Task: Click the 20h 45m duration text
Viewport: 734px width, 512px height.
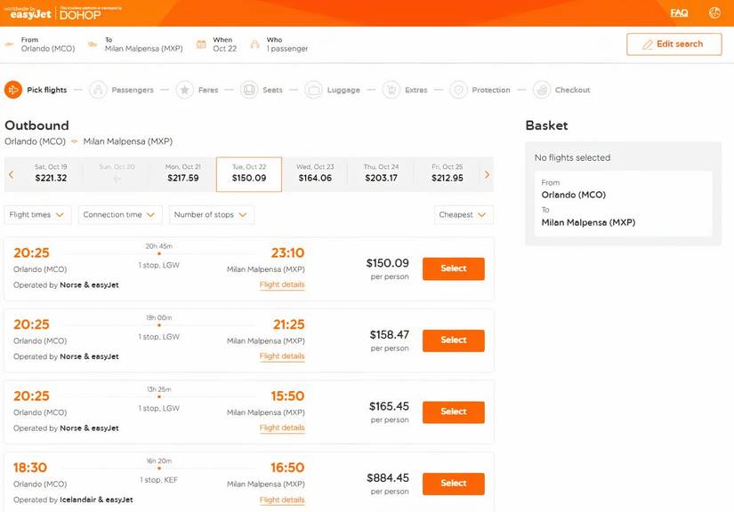Action: pos(158,246)
